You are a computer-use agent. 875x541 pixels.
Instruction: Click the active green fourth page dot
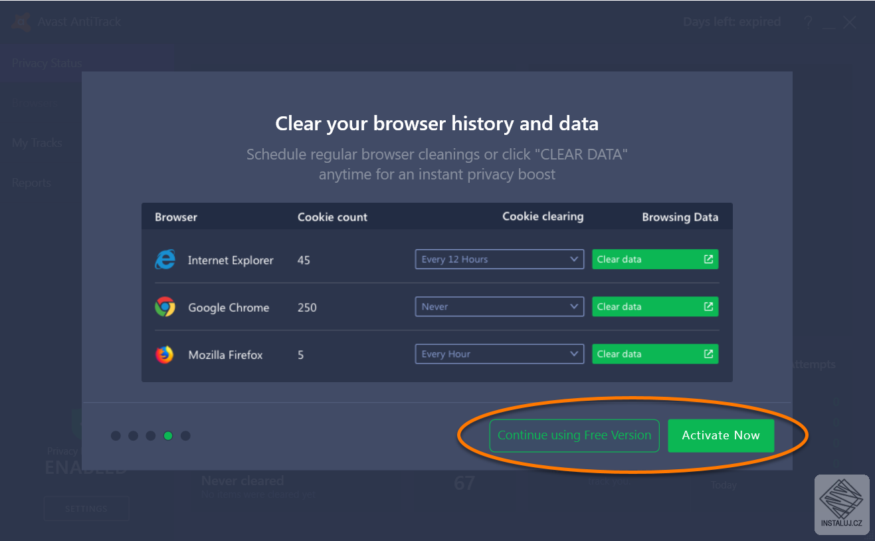click(x=168, y=436)
